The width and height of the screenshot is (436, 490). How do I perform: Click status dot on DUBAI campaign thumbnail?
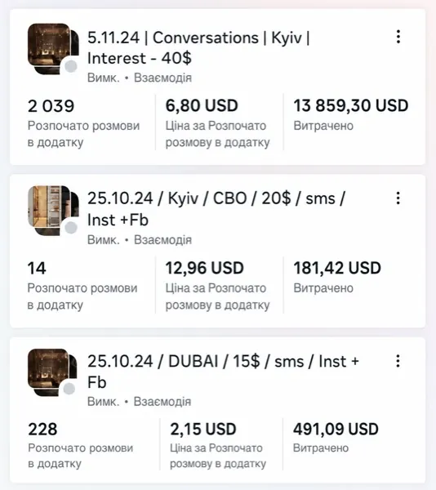69,389
